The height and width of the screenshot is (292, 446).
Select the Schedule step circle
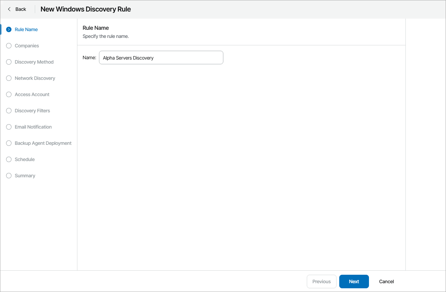coord(9,159)
